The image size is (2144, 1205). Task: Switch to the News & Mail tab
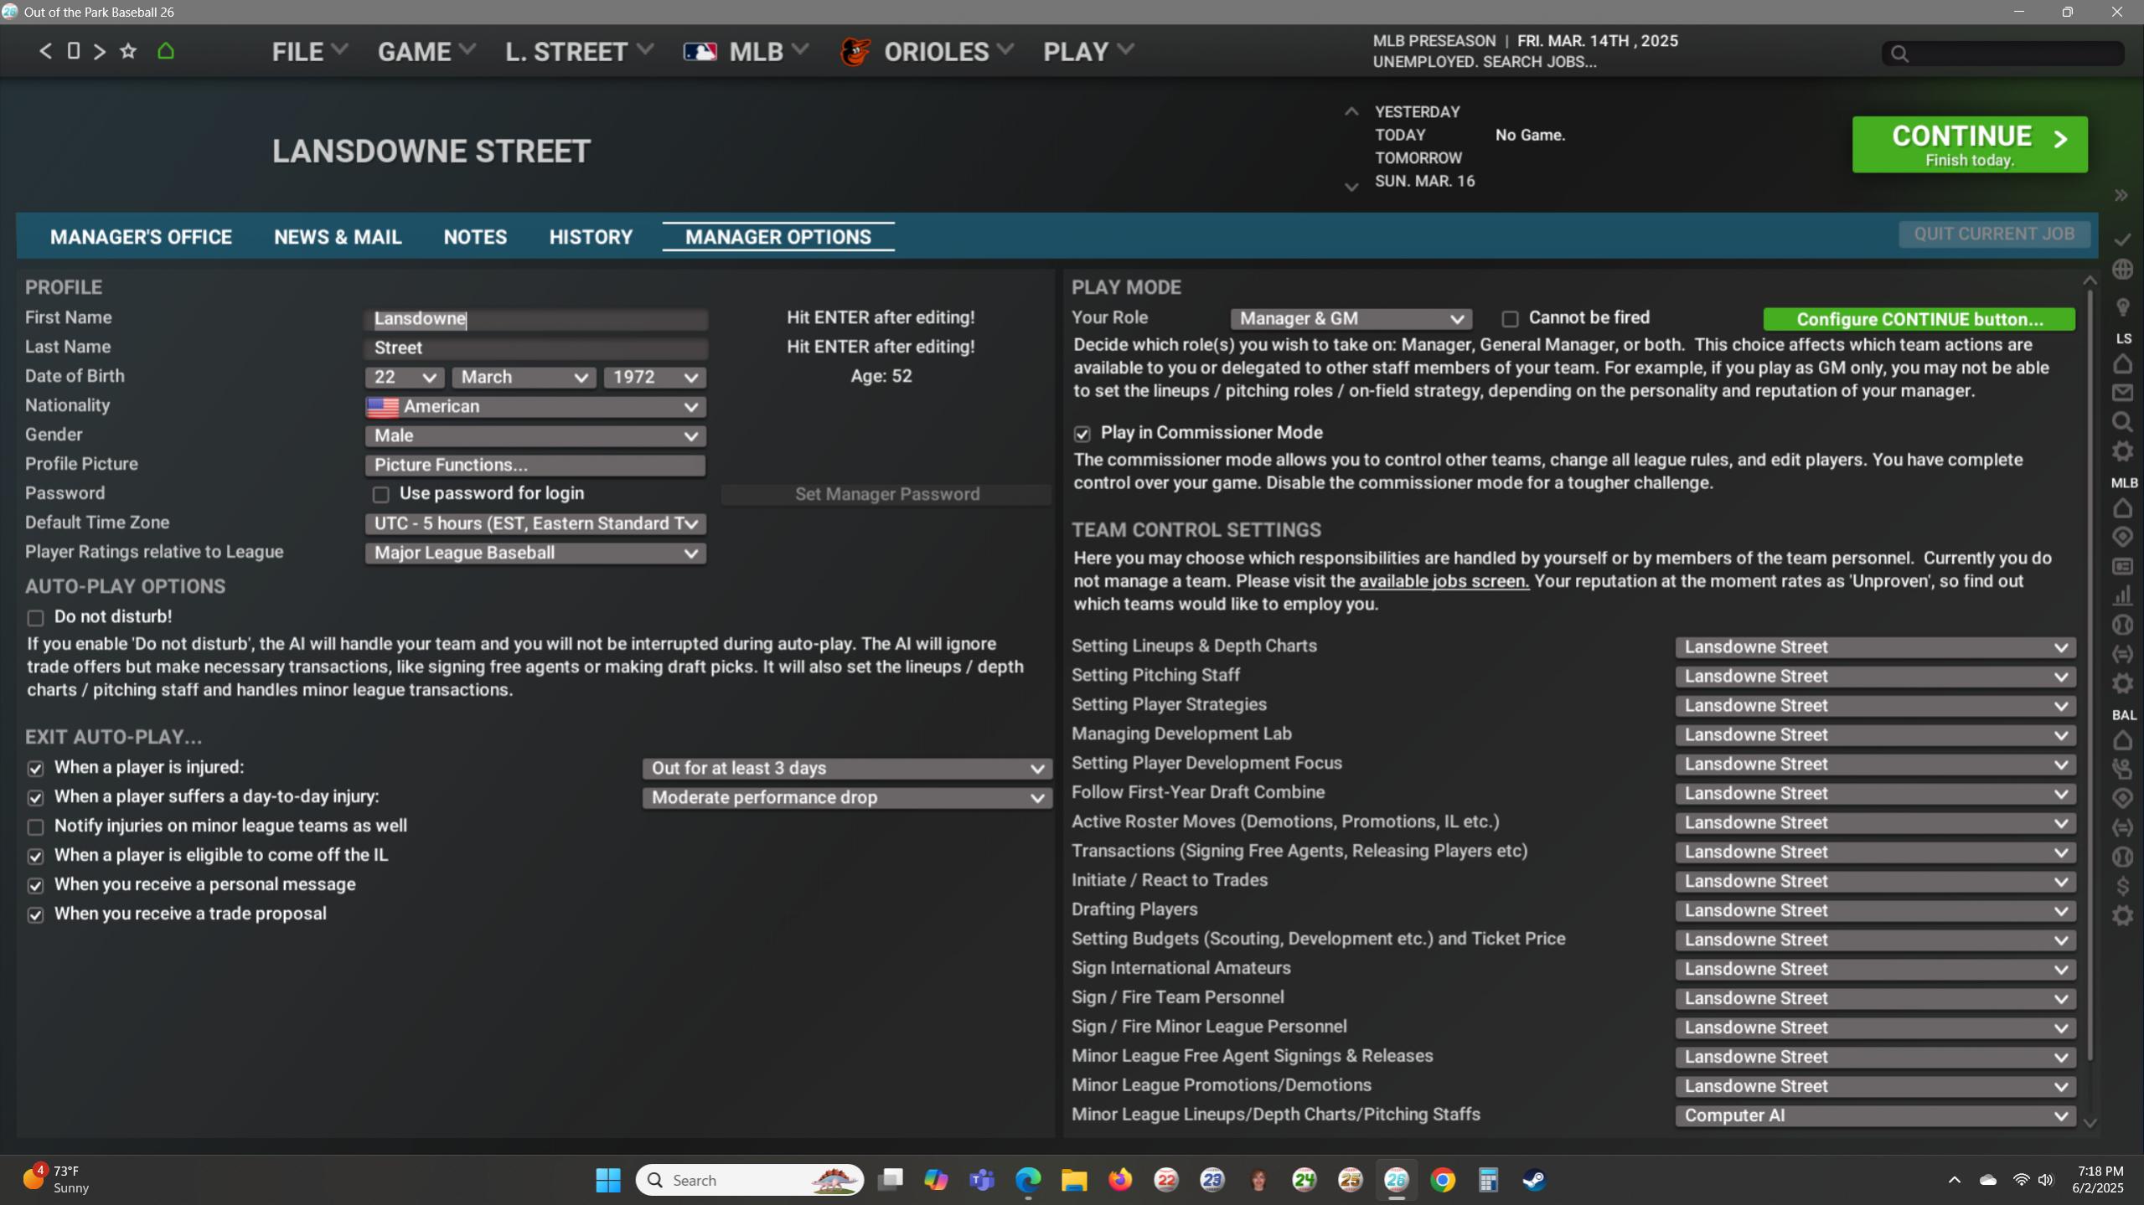pos(338,237)
